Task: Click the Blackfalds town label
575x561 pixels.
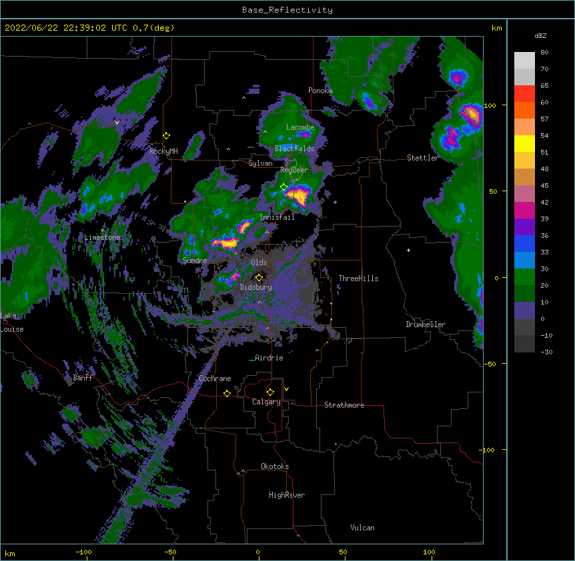Action: point(294,149)
